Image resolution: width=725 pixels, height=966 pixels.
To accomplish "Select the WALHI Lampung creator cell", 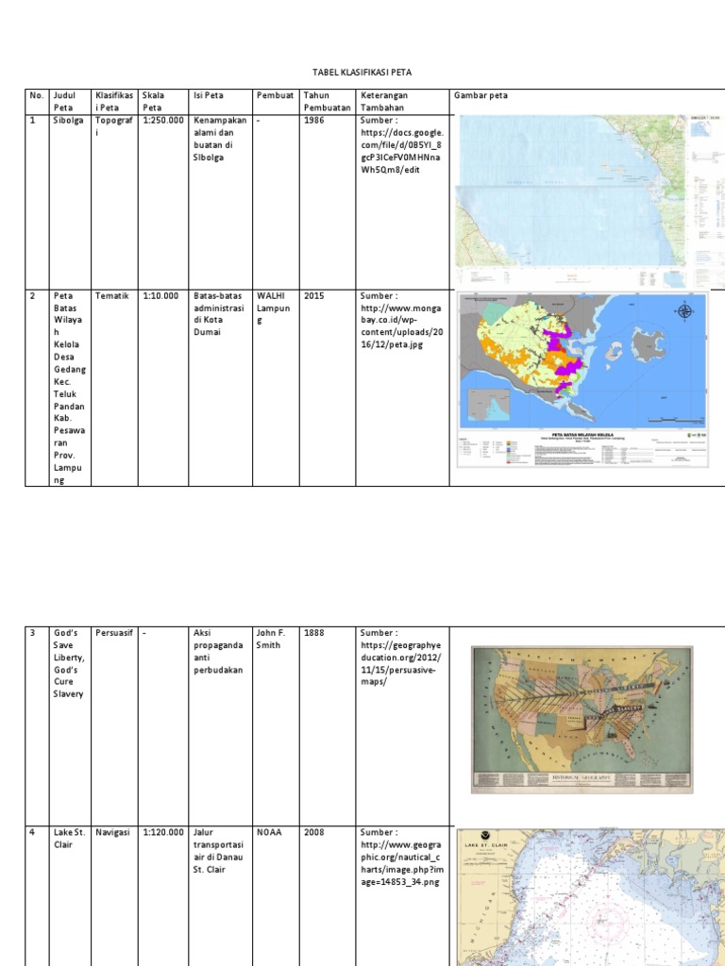I will pos(274,308).
